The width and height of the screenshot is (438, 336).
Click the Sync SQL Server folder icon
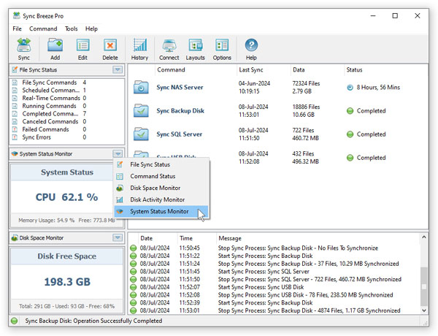(141, 134)
